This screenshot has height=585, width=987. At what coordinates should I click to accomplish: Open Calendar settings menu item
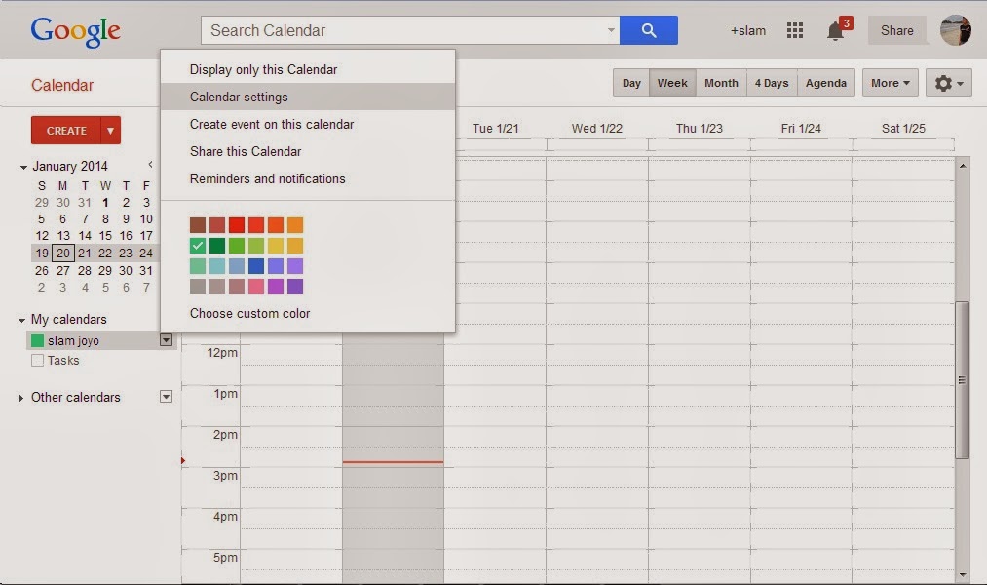pos(307,97)
